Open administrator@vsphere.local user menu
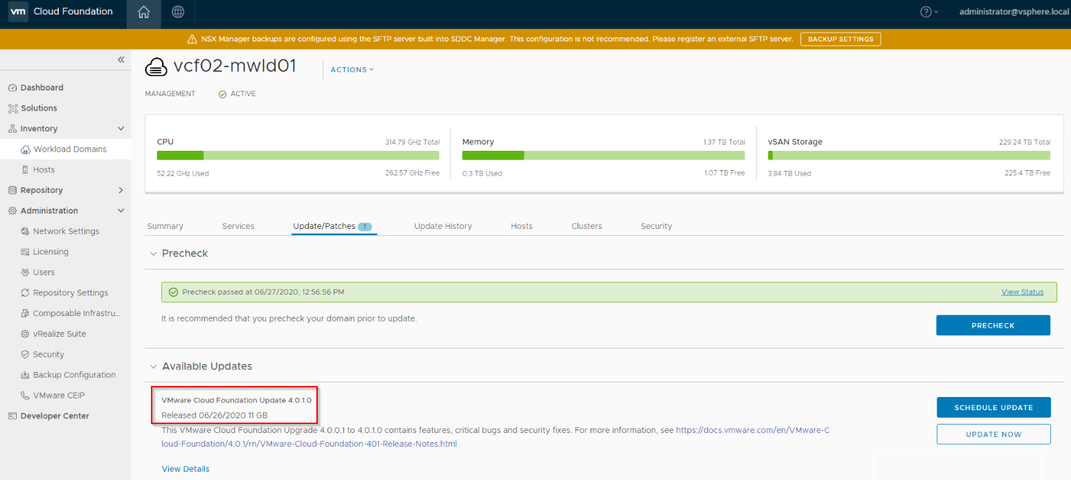This screenshot has height=480, width=1071. [1014, 12]
